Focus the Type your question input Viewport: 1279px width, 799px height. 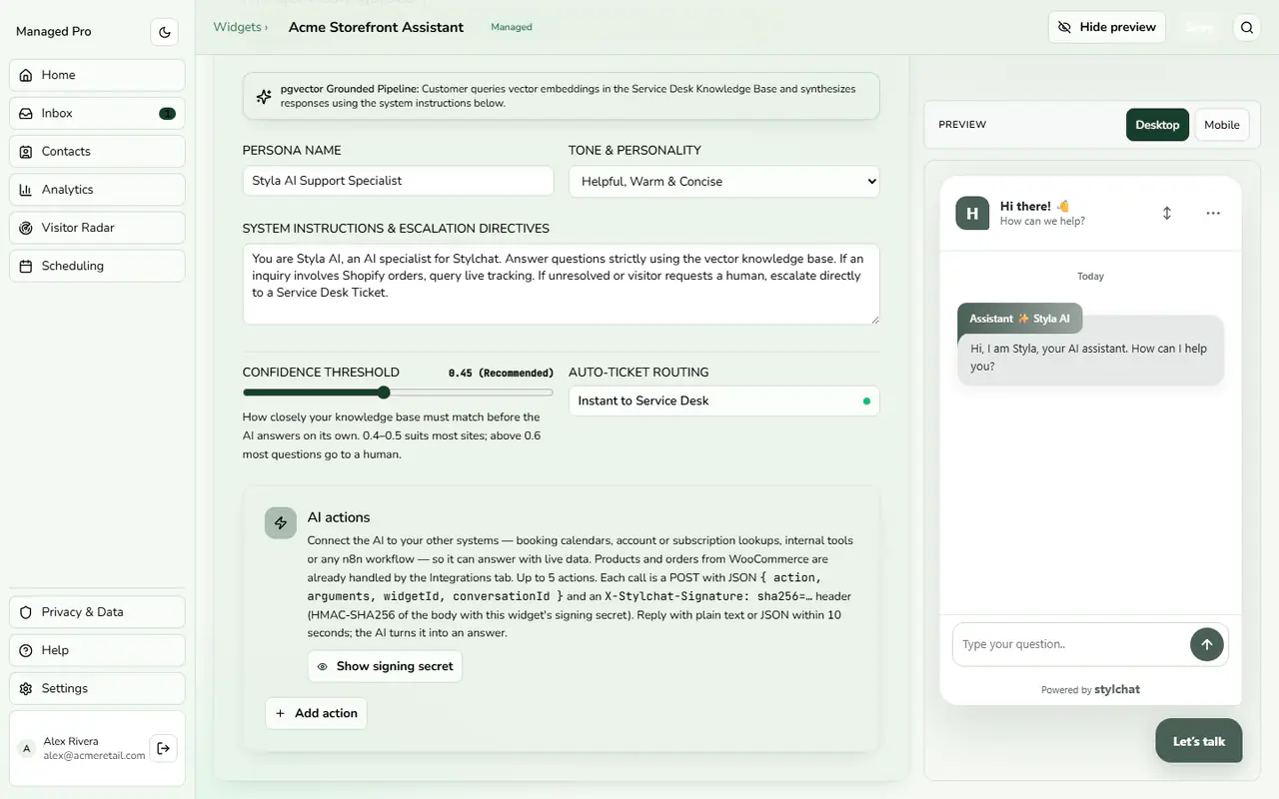[1070, 644]
